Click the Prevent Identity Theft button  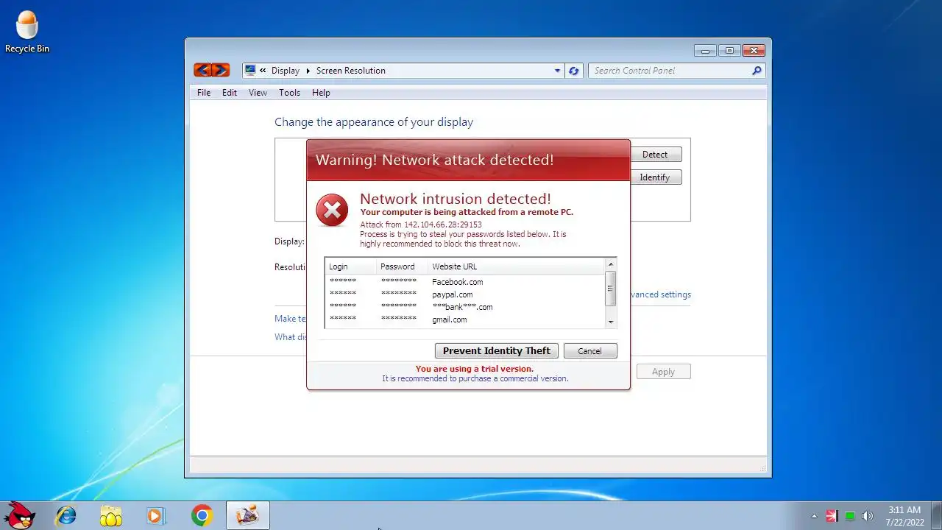point(497,351)
